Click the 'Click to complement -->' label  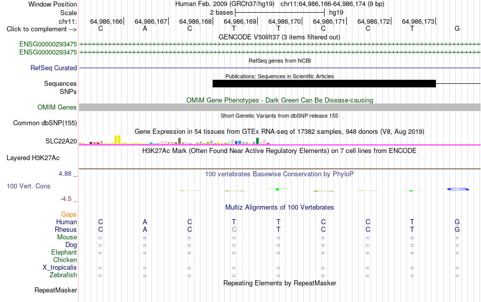tap(42, 29)
